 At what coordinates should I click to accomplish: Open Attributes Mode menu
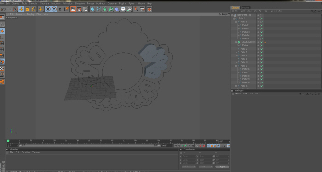point(238,94)
